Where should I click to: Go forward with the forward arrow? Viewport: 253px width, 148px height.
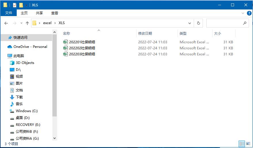(x=14, y=23)
